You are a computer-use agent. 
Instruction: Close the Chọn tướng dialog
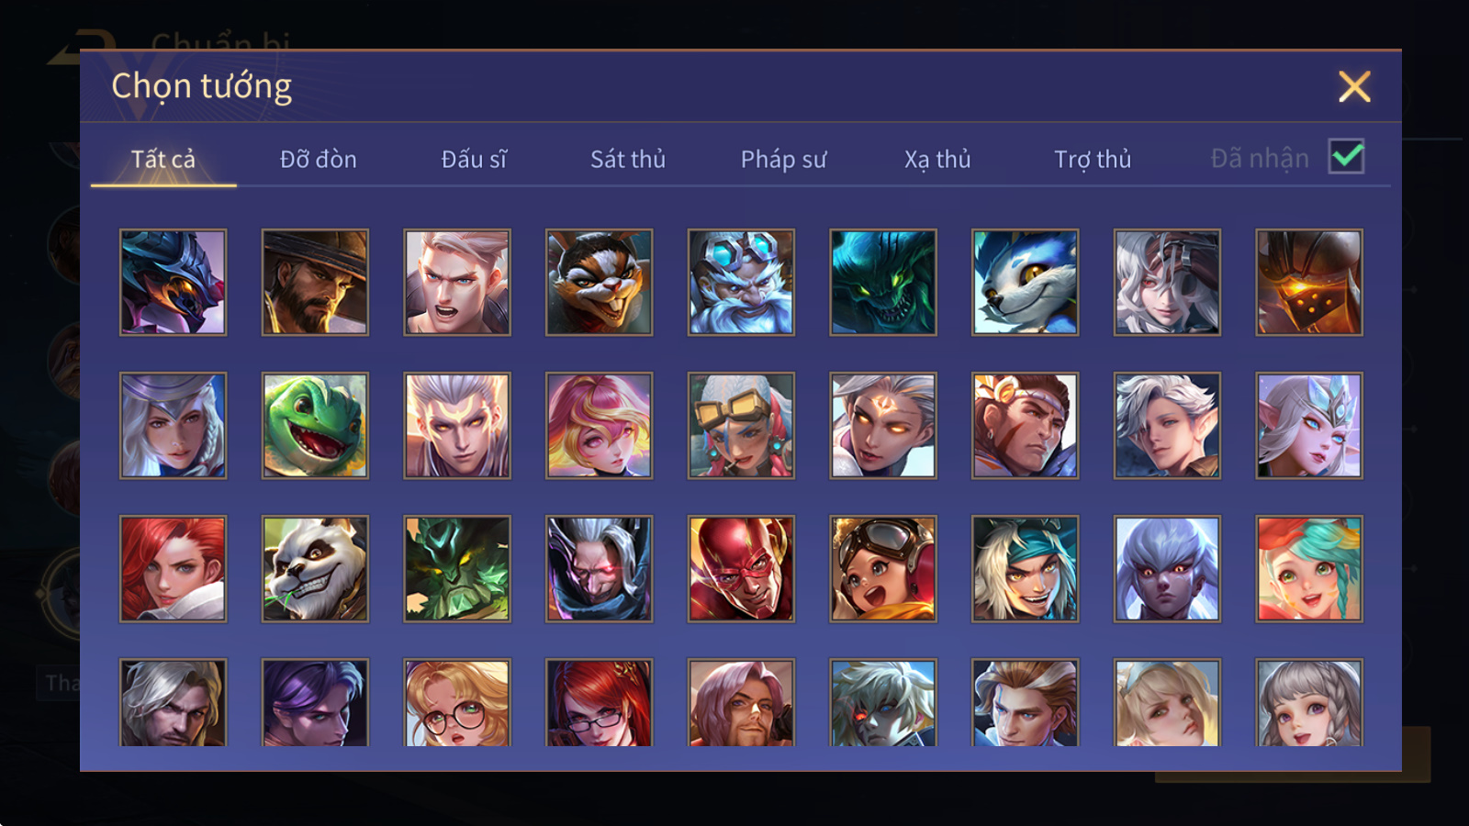click(1354, 86)
